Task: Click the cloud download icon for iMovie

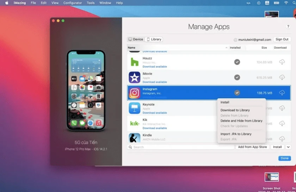Action: 282,77
